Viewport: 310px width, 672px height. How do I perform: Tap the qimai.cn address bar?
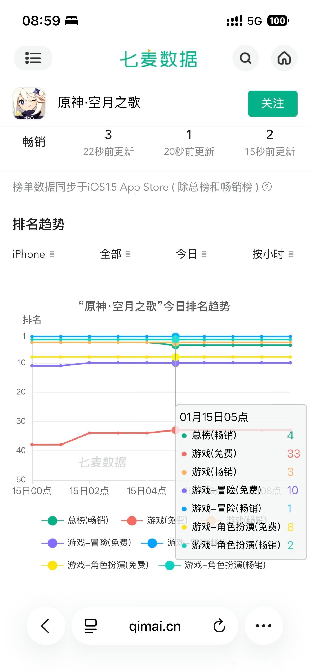(x=155, y=626)
